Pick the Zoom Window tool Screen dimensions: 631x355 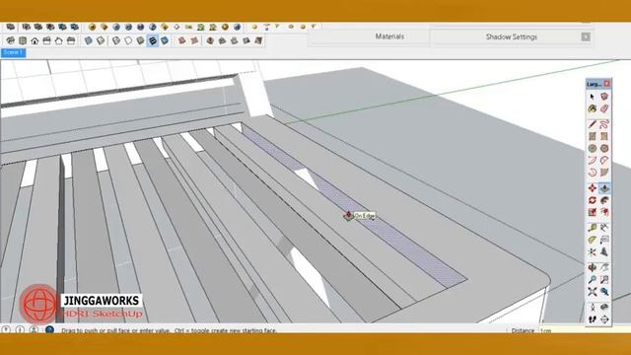604,279
